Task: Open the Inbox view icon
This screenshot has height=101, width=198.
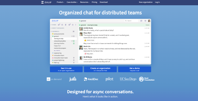Action: tap(59, 25)
